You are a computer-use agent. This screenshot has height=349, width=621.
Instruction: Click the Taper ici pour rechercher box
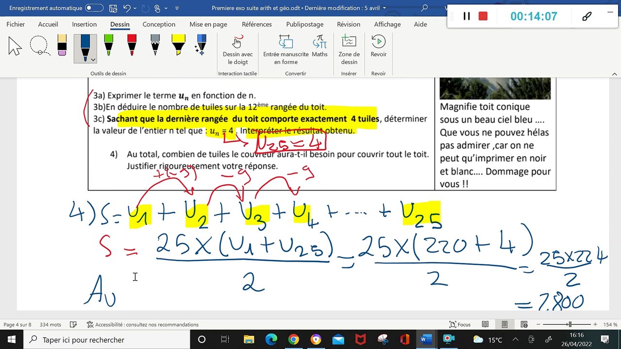[x=106, y=340]
